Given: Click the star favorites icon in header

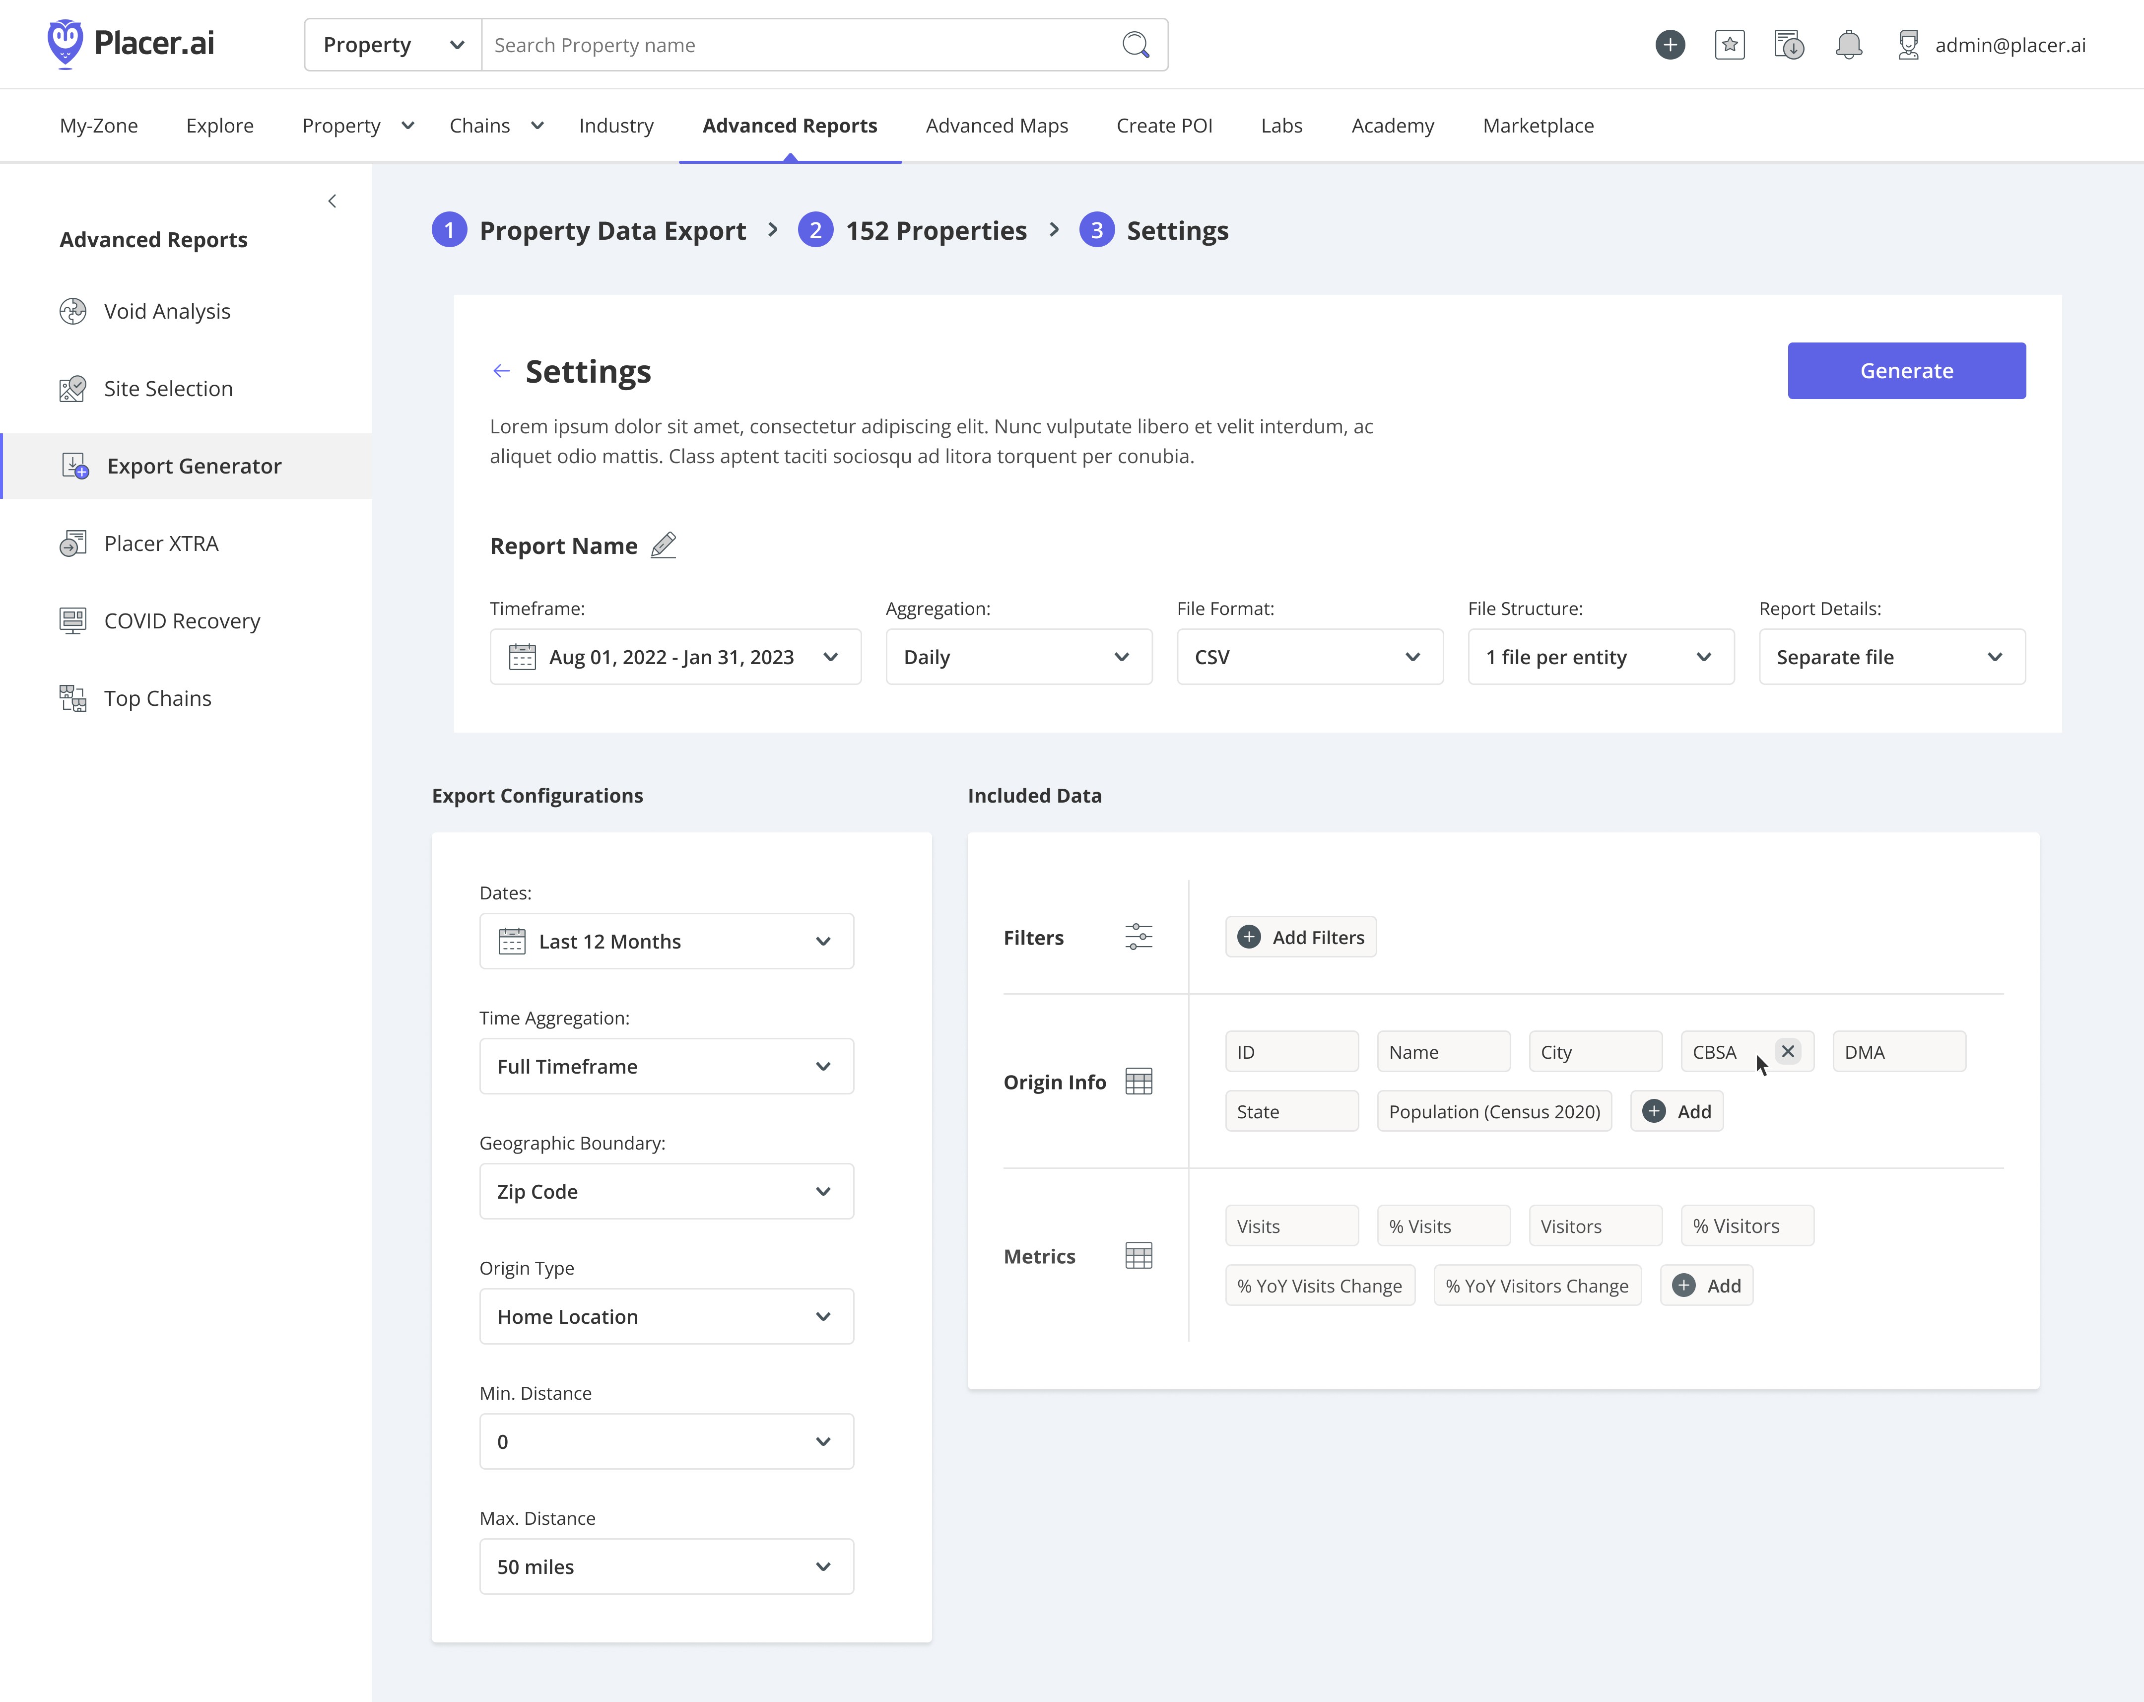Looking at the screenshot, I should tap(1729, 45).
